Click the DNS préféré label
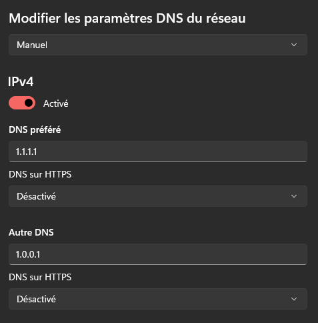 (x=35, y=129)
